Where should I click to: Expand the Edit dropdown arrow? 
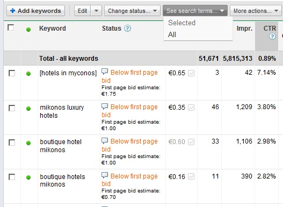click(x=96, y=11)
